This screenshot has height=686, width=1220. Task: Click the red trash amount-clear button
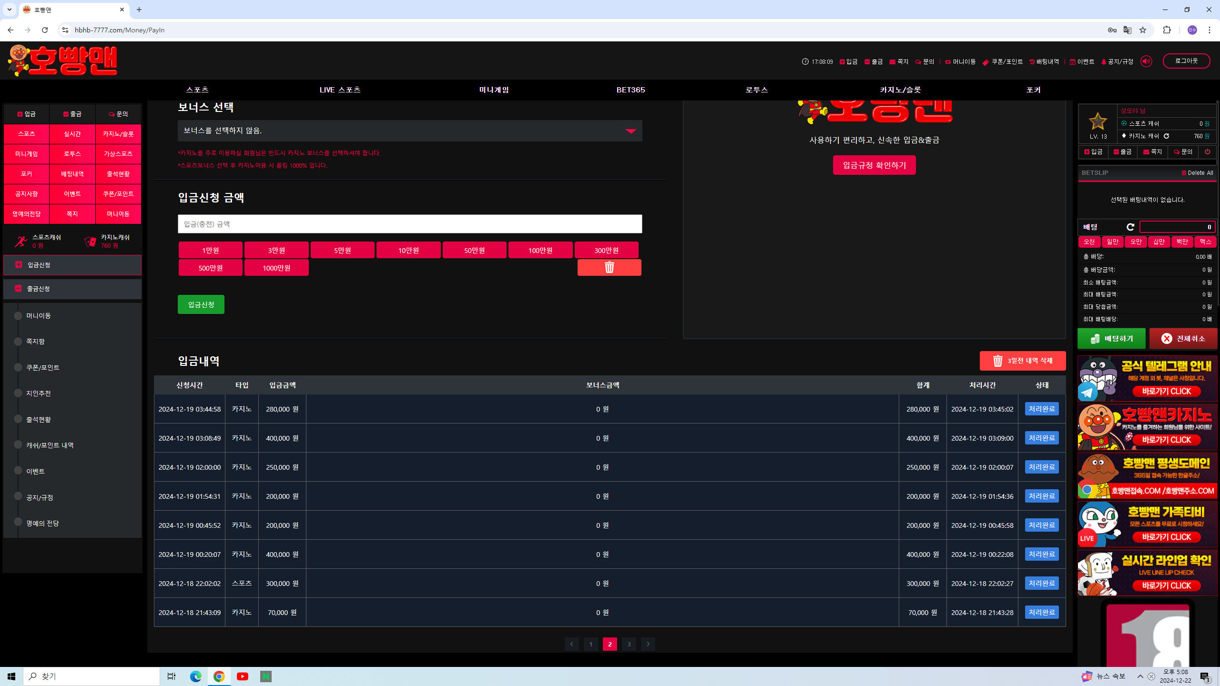click(609, 268)
